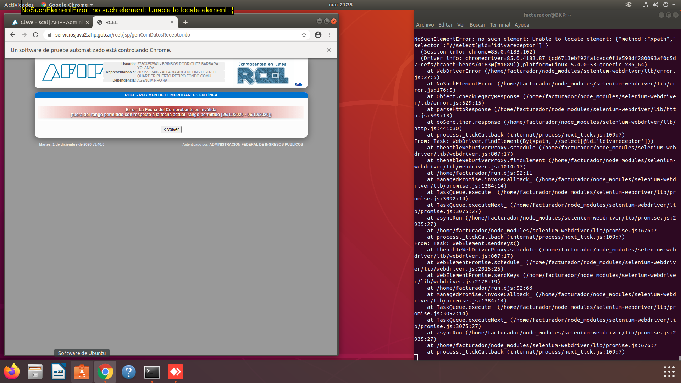Image resolution: width=681 pixels, height=383 pixels.
Task: Click the Volver button
Action: point(171,129)
